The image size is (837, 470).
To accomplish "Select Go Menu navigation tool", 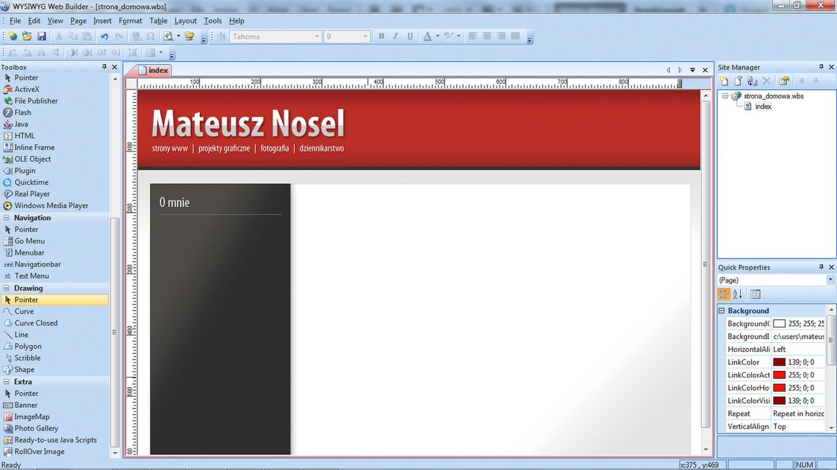I will pos(29,241).
